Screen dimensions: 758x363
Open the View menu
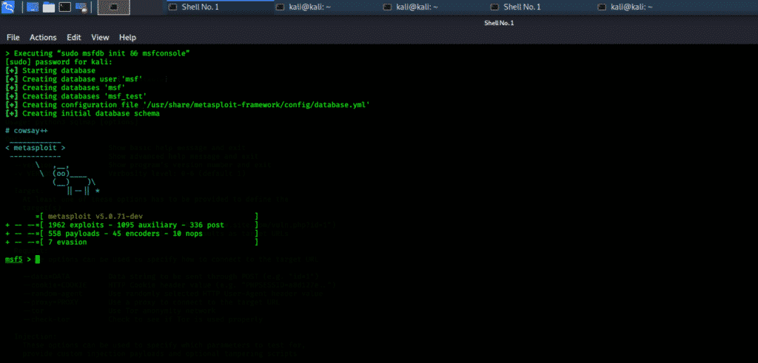(x=100, y=37)
